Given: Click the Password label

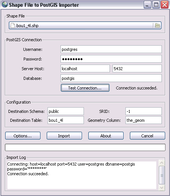Looking at the screenshot, I should click(x=33, y=59).
